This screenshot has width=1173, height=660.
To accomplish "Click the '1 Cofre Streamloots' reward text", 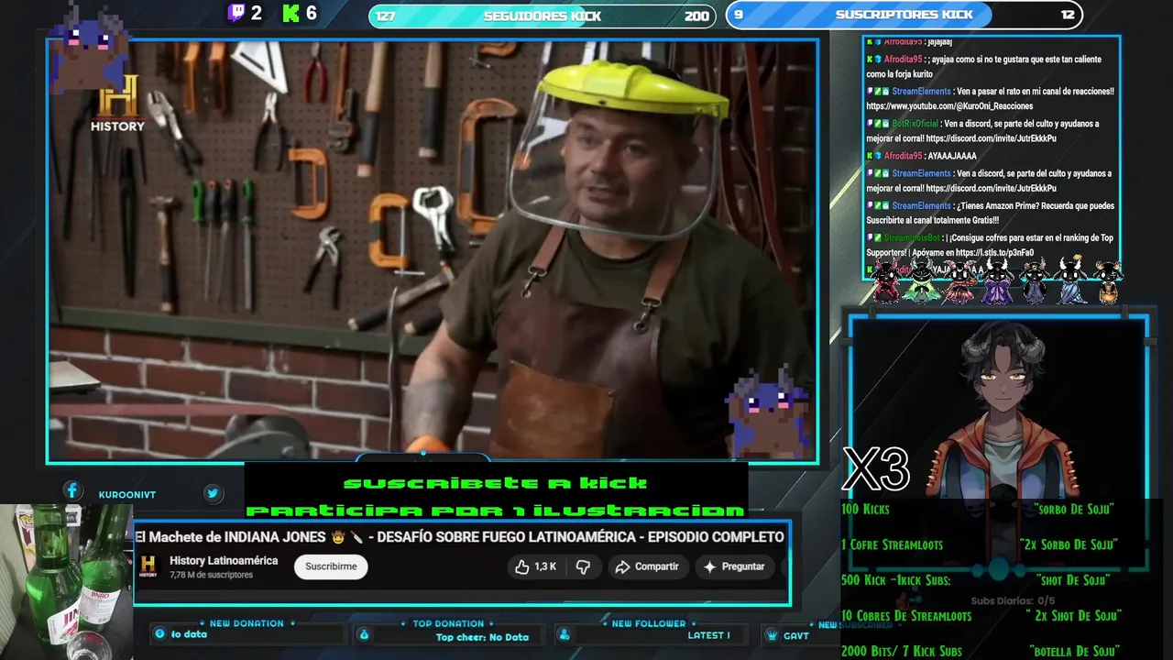I will (x=892, y=544).
